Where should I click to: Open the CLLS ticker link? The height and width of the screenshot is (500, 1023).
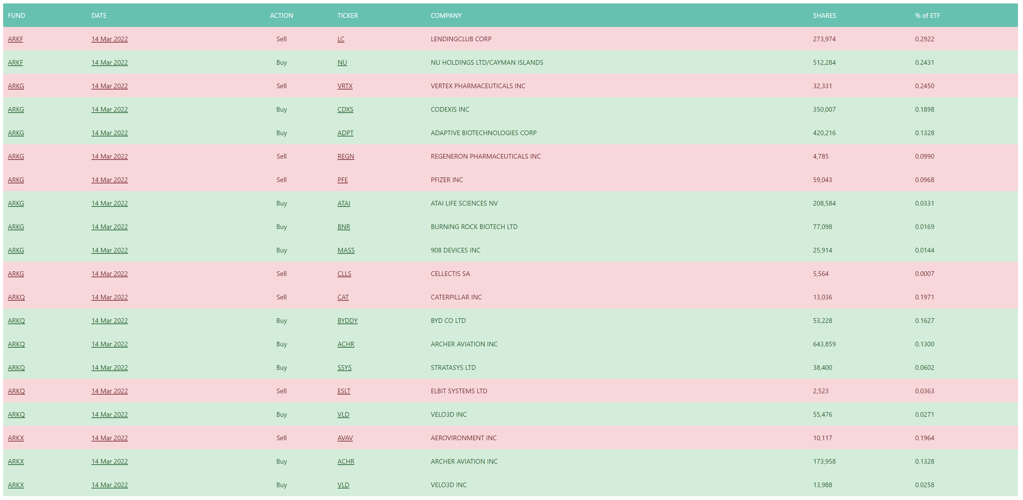344,273
